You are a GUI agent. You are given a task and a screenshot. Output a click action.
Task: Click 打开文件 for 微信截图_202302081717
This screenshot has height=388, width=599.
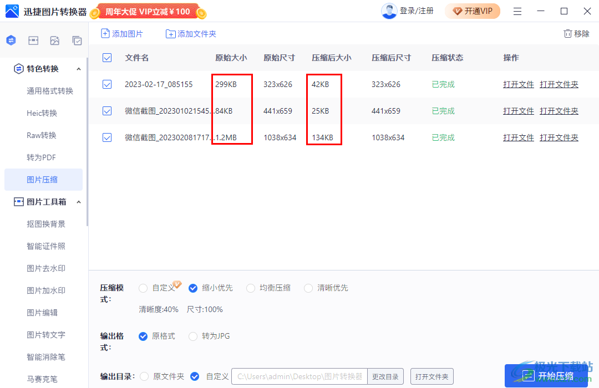click(519, 137)
